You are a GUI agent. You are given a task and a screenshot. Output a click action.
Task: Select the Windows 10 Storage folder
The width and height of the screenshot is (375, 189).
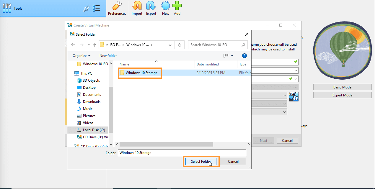[x=141, y=73]
